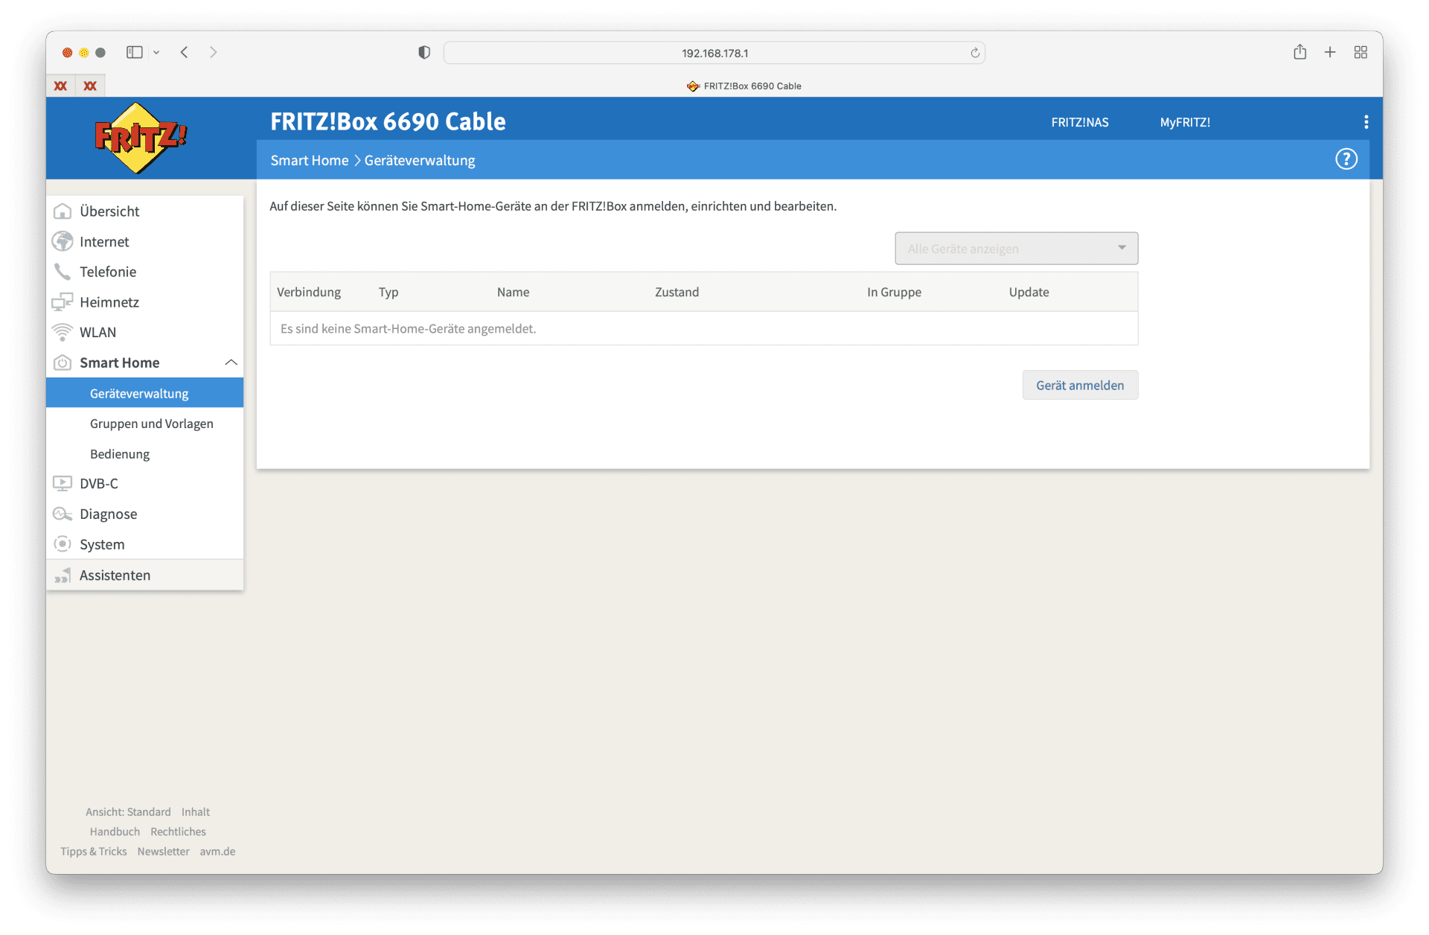Click Geräteverwaltung in the breadcrumb

[x=420, y=160]
